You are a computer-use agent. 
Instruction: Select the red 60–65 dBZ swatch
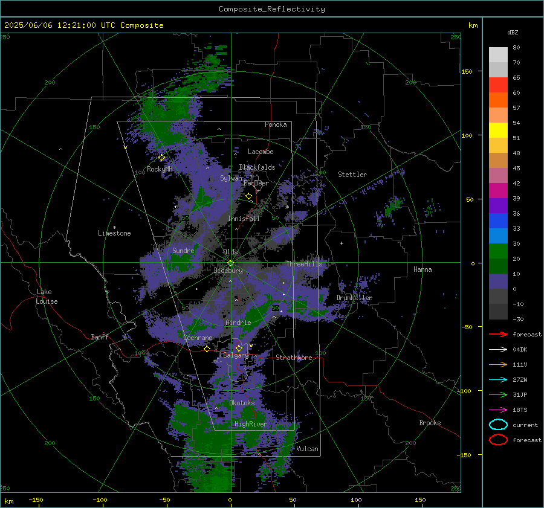[x=498, y=85]
